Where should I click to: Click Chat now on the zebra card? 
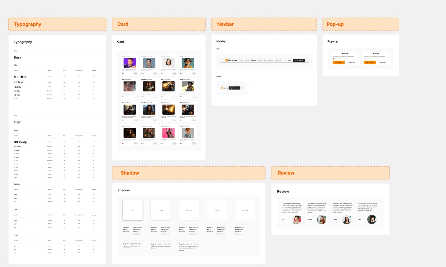[x=174, y=144]
